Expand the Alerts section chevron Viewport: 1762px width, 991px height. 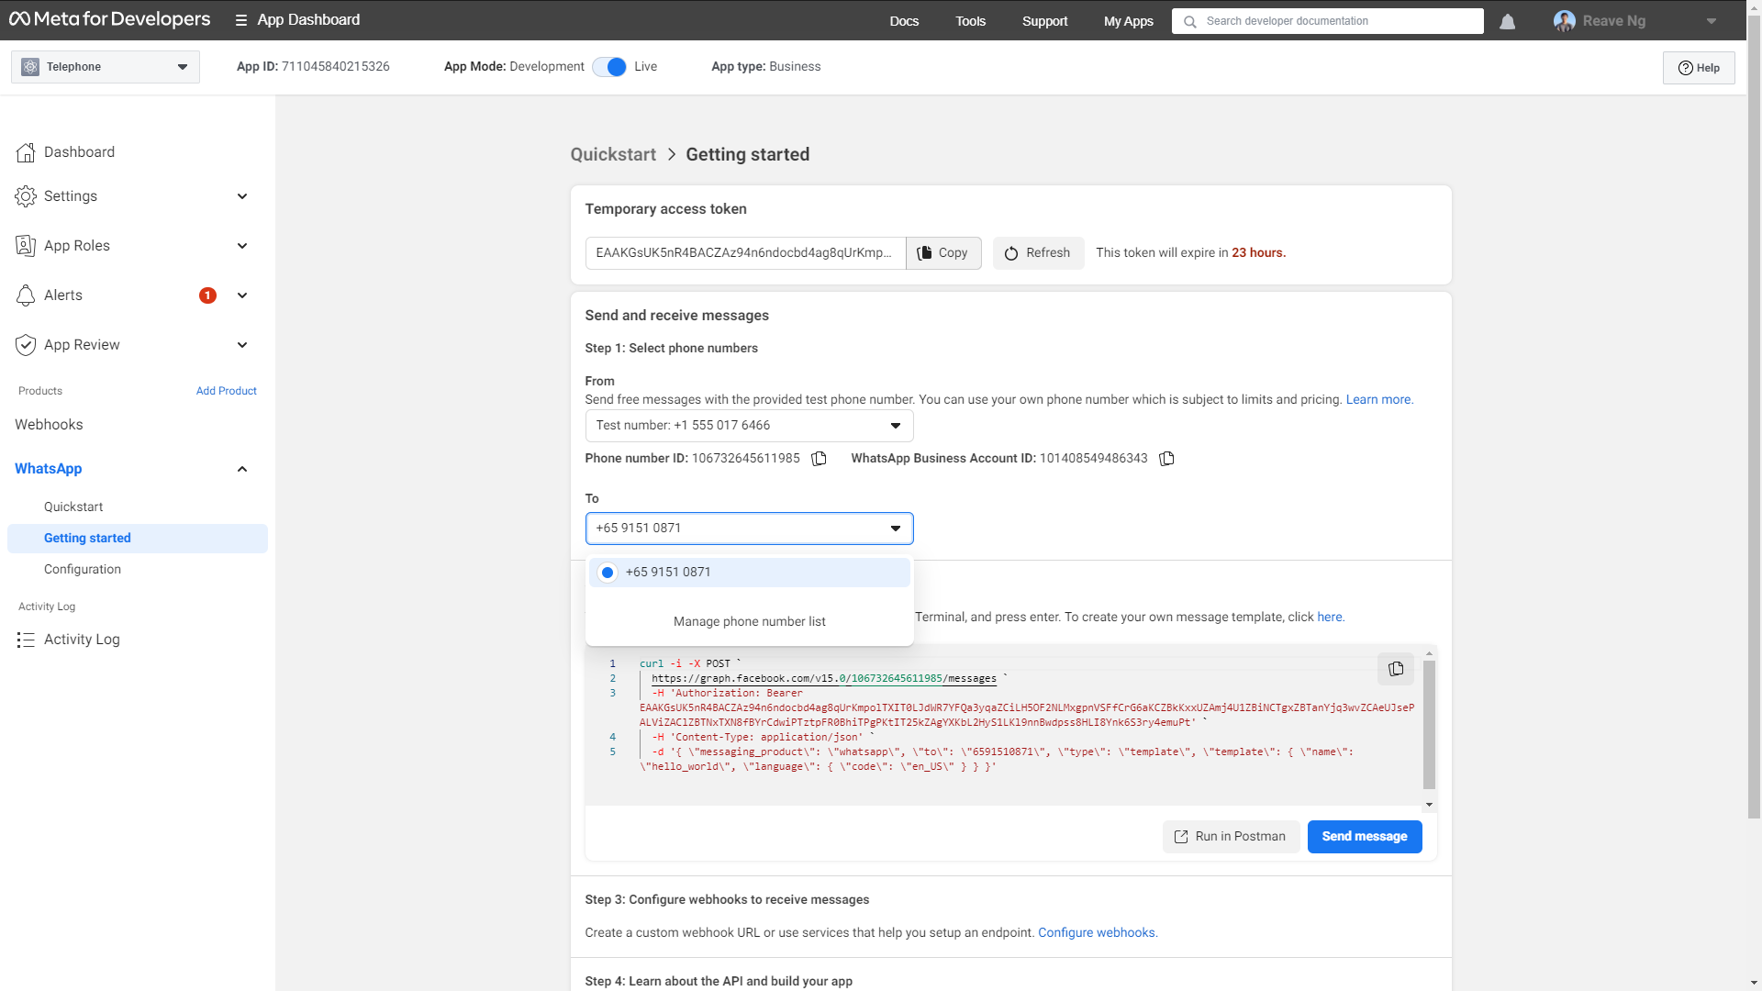coord(242,295)
